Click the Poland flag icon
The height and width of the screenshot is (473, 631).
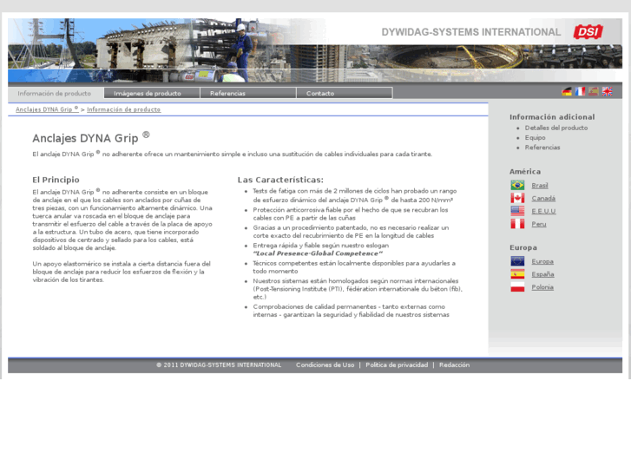517,287
